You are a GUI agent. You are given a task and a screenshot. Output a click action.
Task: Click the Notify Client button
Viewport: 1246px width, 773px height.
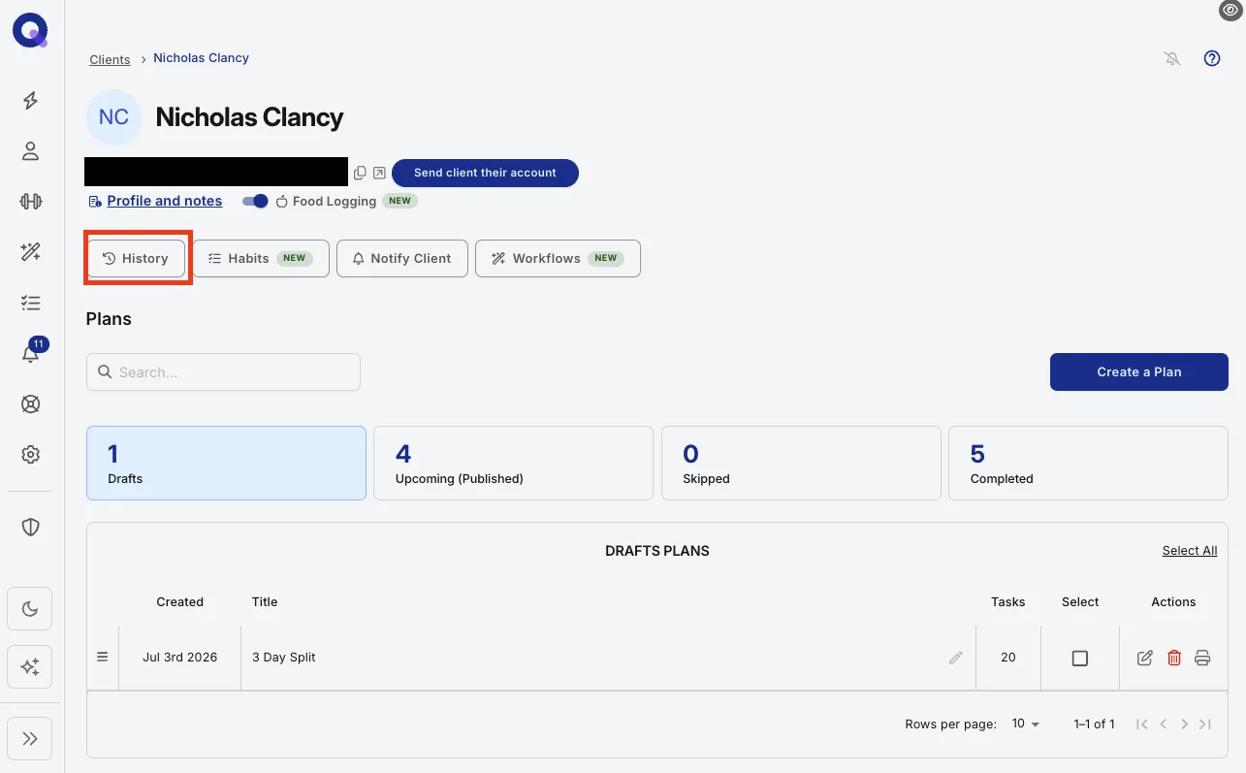pos(402,258)
